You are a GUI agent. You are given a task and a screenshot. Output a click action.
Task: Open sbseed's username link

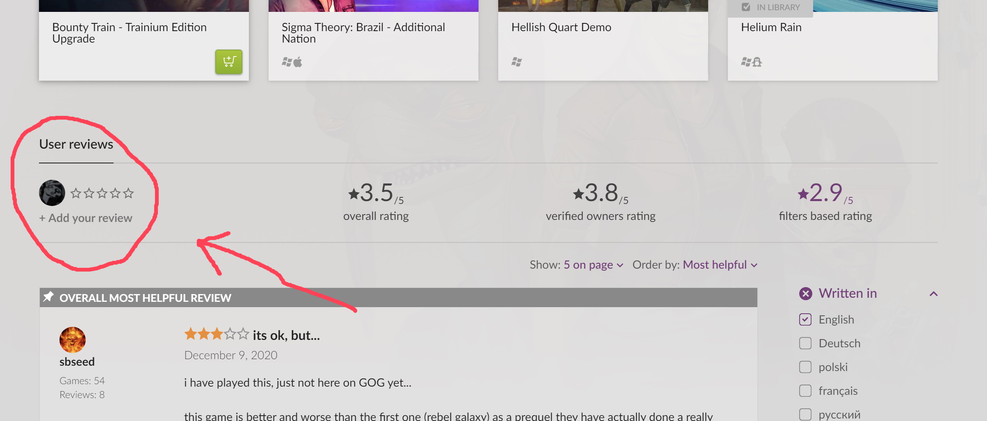[x=77, y=362]
